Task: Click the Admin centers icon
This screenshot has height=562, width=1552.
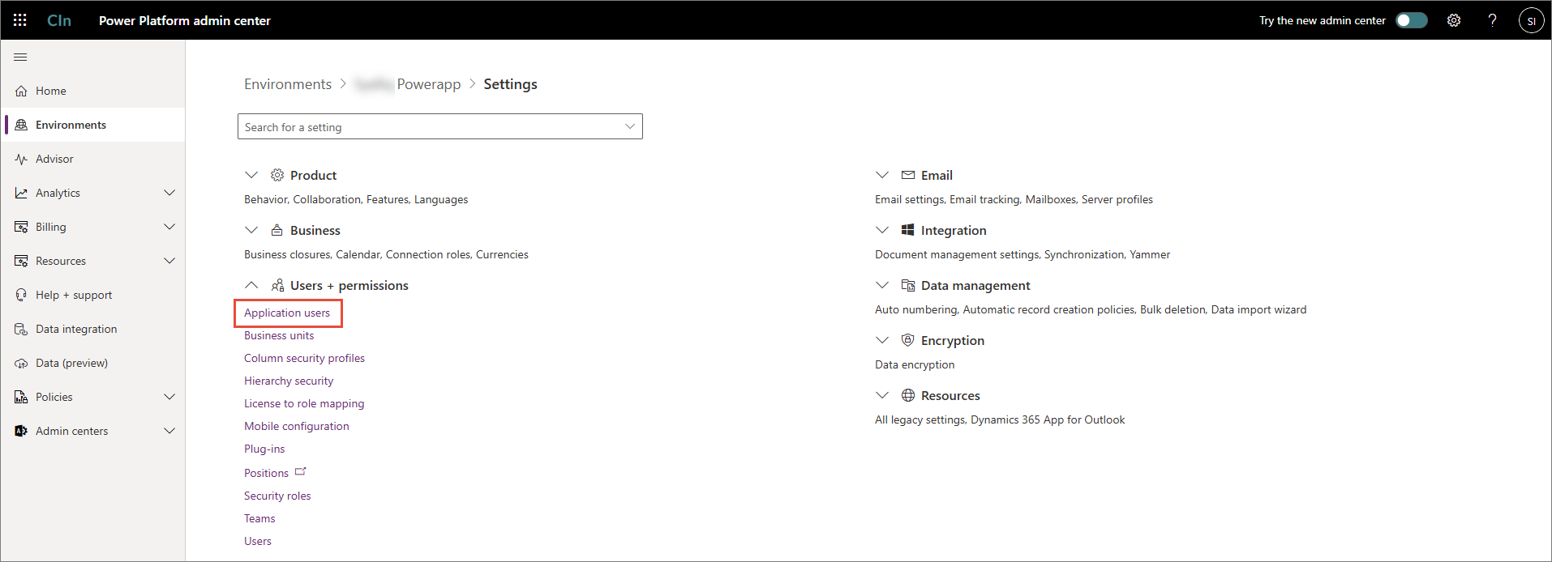Action: (x=21, y=431)
